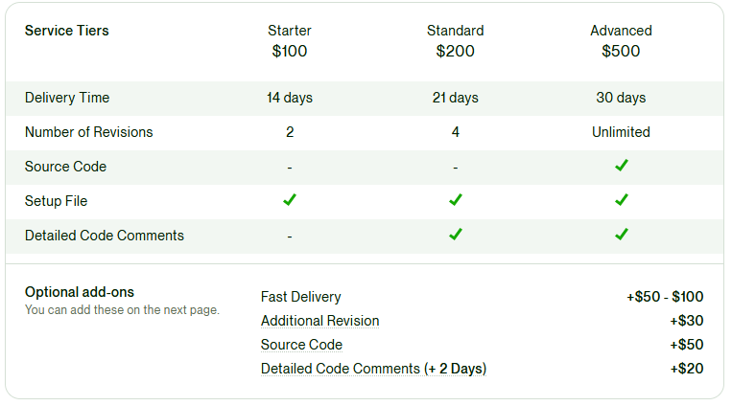Click the $100 Starter price
Viewport: 732px width, 406px height.
(290, 52)
